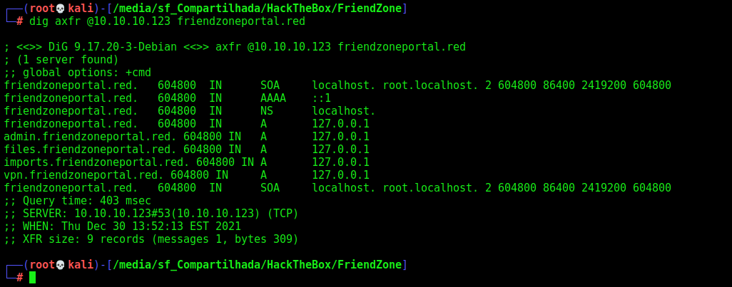This screenshot has height=287, width=732.
Task: Click the skull icon in bottom prompt
Action: [60, 265]
